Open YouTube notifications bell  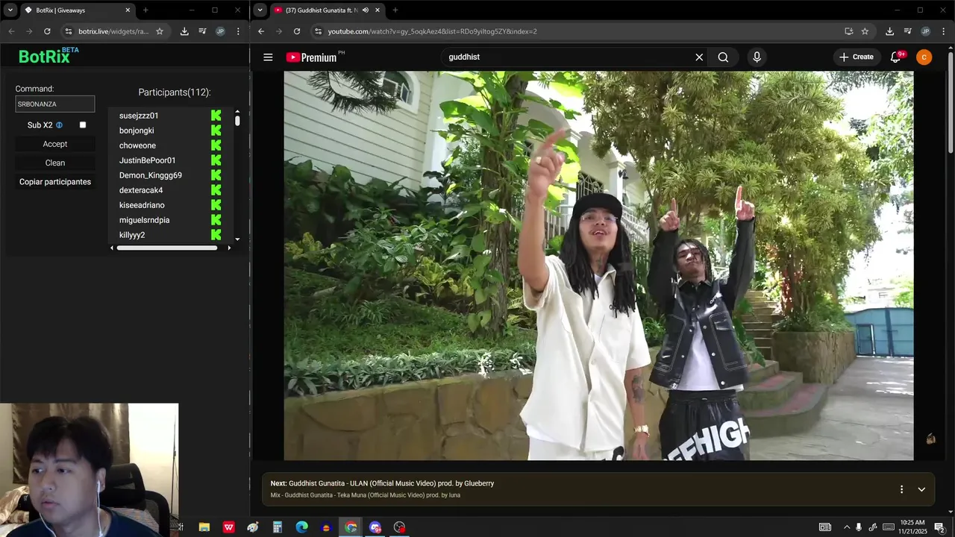(x=896, y=57)
